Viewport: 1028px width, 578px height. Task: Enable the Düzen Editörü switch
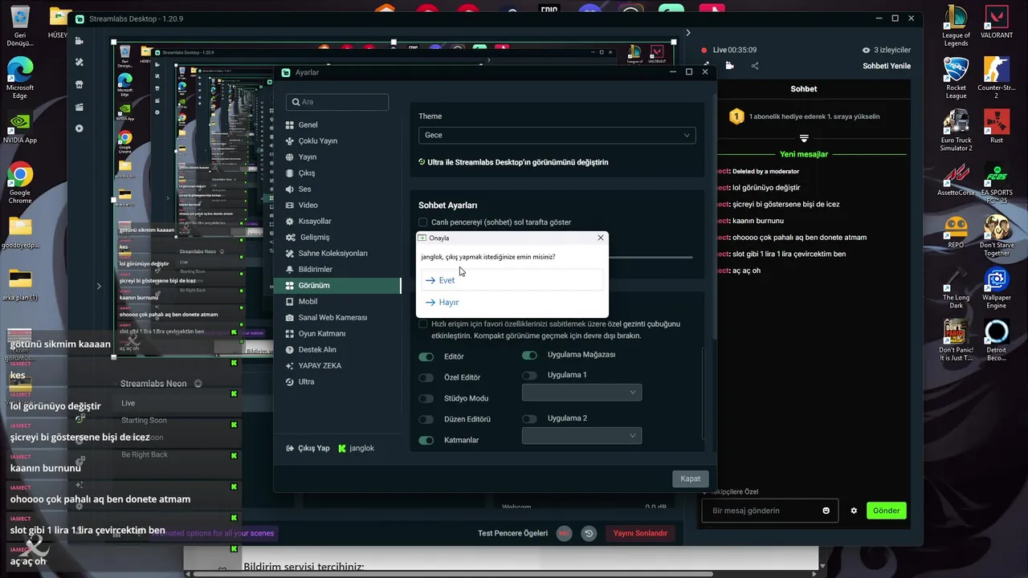click(426, 419)
